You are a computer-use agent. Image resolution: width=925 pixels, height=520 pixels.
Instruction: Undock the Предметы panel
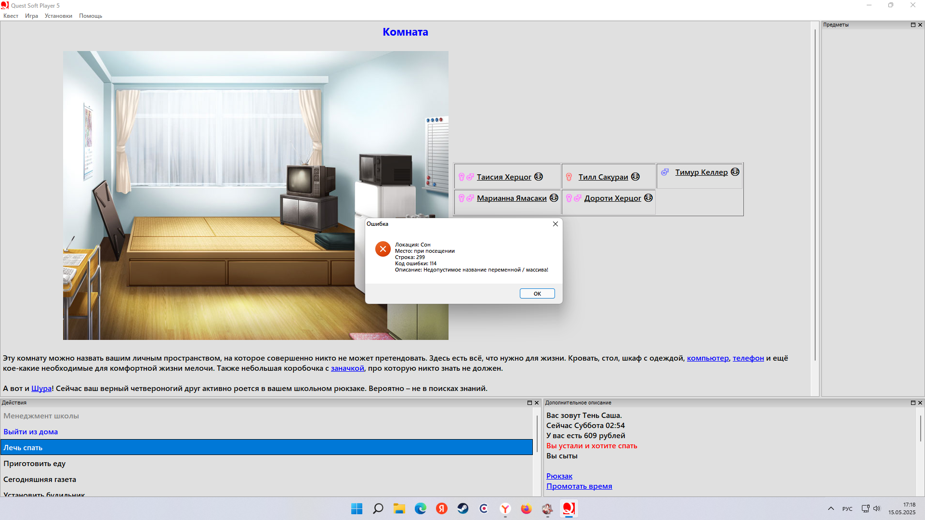pyautogui.click(x=913, y=25)
